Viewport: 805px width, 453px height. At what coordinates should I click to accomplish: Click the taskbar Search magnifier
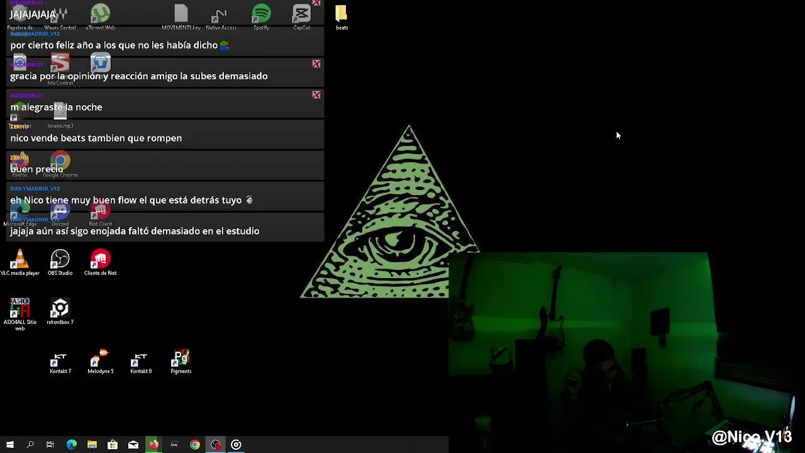point(30,445)
